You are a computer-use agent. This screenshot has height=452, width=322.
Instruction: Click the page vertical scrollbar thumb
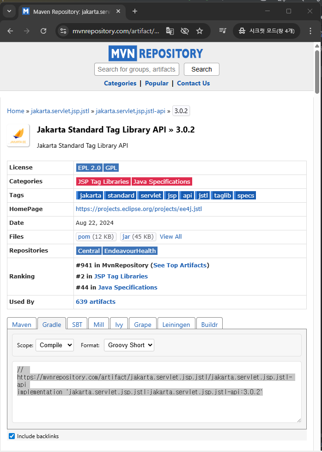[x=317, y=72]
